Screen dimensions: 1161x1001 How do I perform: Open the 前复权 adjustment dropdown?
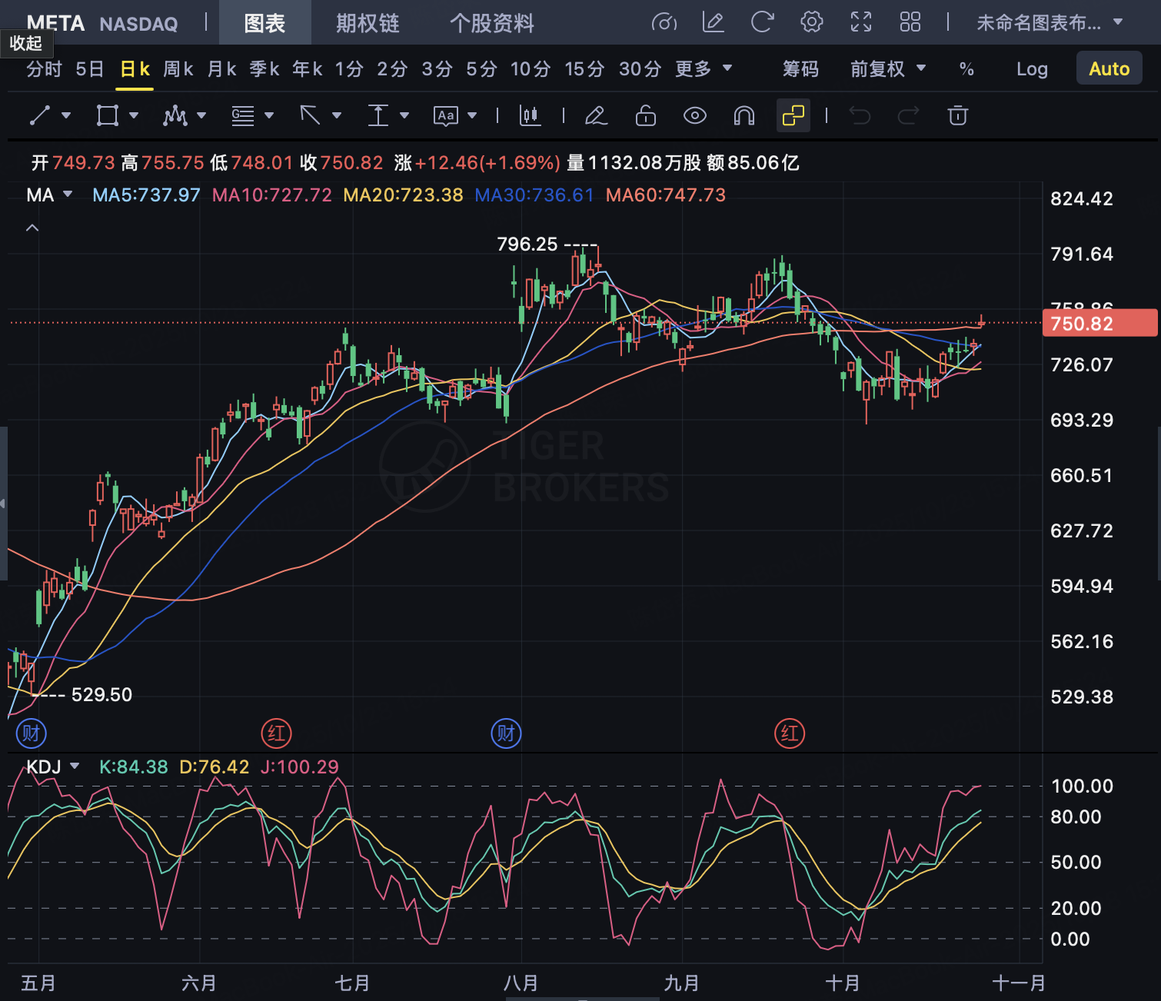(x=888, y=69)
